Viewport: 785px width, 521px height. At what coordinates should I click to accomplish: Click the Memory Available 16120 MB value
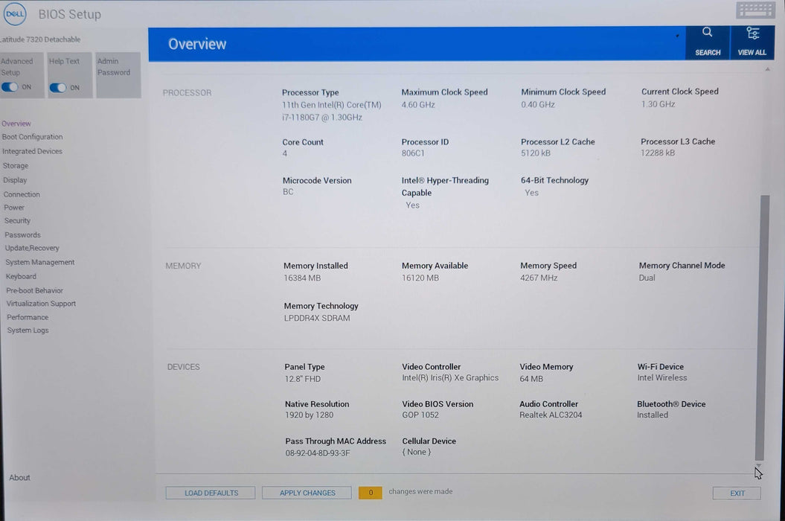pyautogui.click(x=420, y=278)
